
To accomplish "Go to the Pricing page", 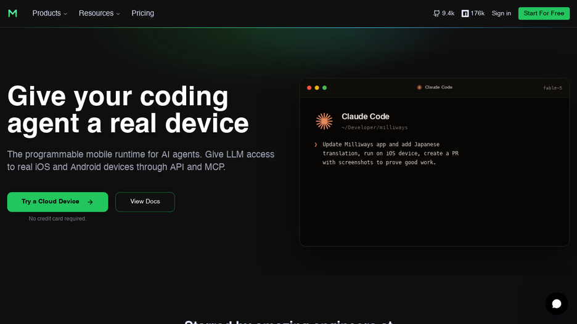I will (x=143, y=13).
